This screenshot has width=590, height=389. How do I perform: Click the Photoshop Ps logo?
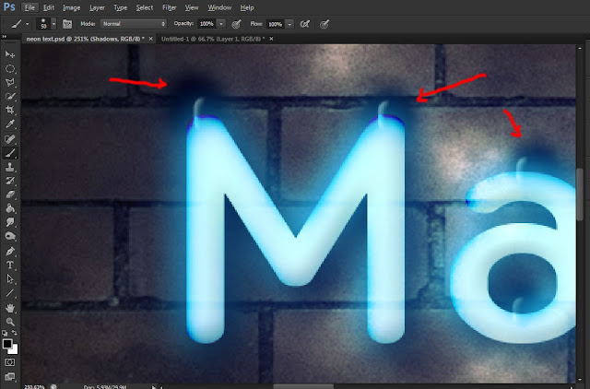[9, 7]
